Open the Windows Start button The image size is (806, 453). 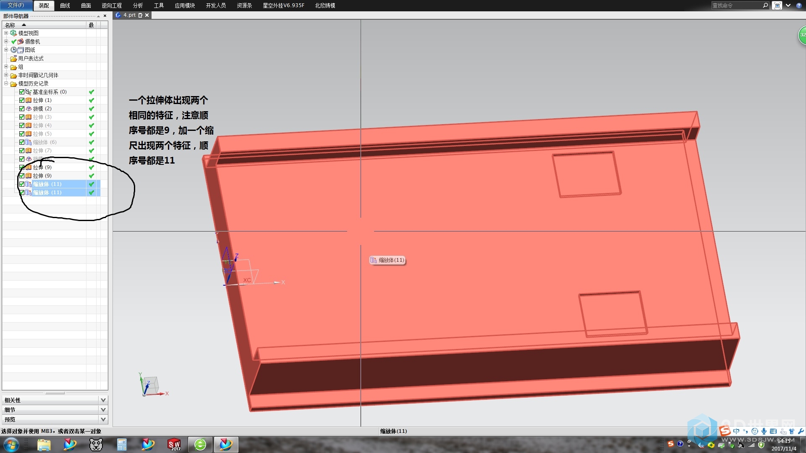click(11, 445)
